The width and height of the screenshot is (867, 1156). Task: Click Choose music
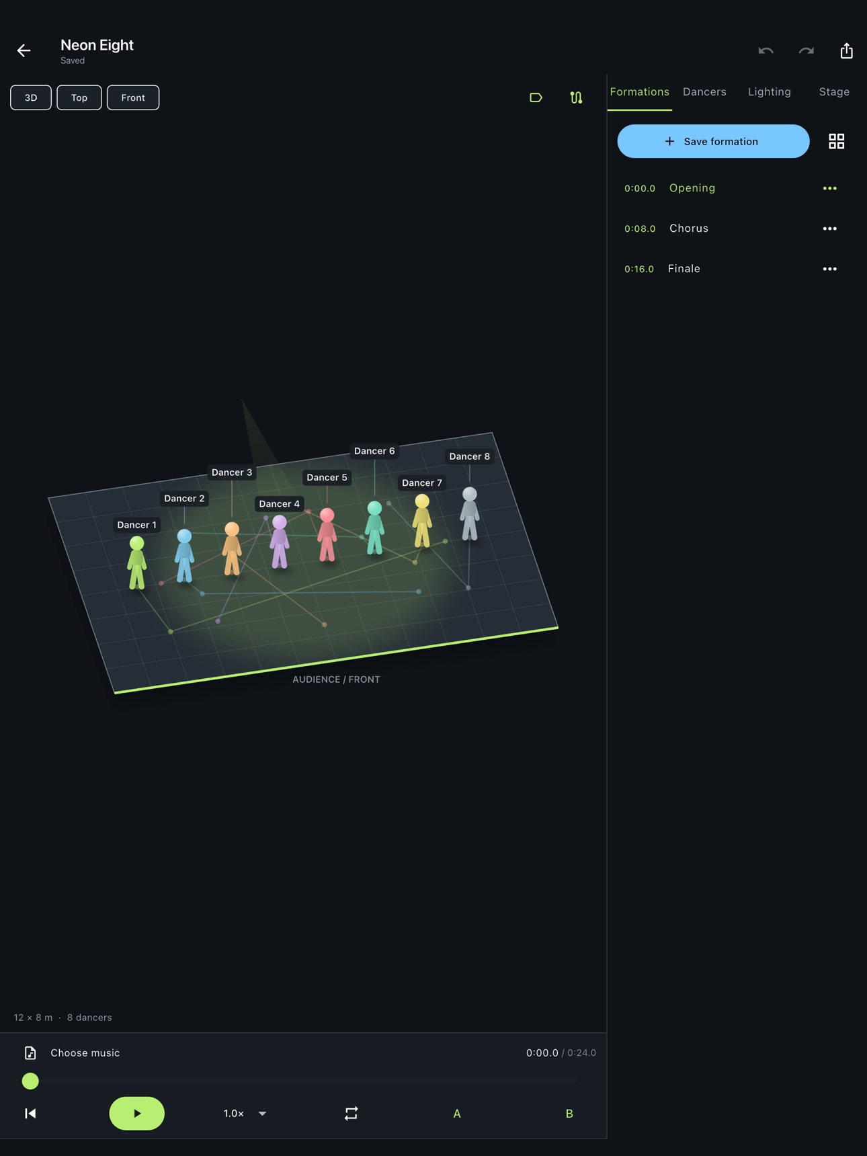(x=85, y=1052)
